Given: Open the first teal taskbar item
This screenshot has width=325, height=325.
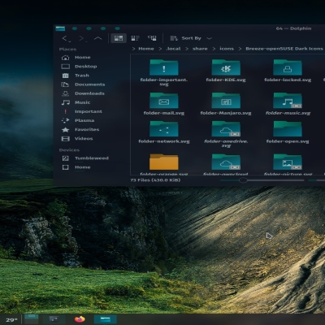Looking at the screenshot, I should [x=32, y=319].
